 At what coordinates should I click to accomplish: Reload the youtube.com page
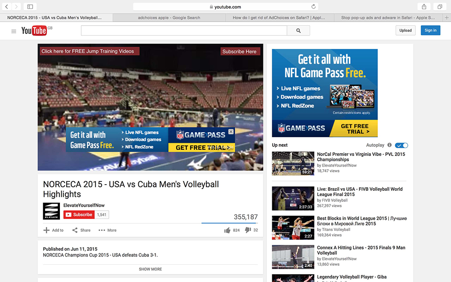point(313,7)
